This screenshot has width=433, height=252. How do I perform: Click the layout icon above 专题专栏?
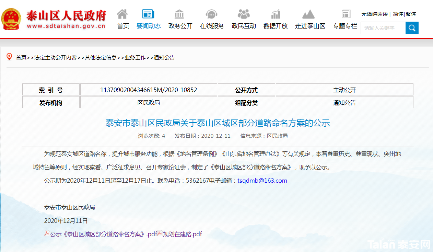(346, 14)
